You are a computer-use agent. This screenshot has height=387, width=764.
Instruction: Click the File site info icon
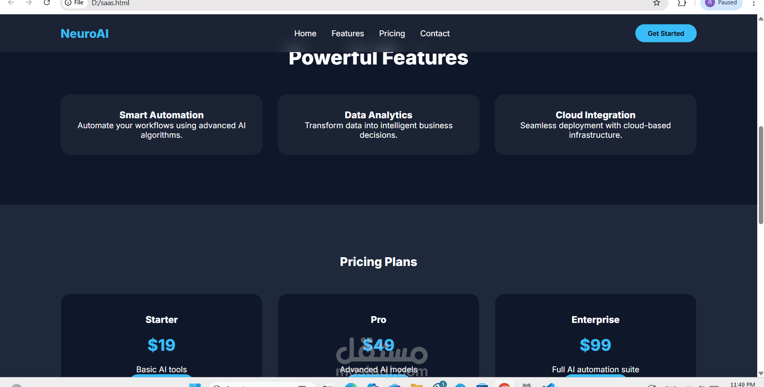pyautogui.click(x=74, y=3)
